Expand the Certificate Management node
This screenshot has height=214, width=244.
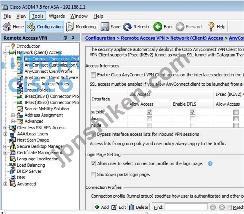5,153
